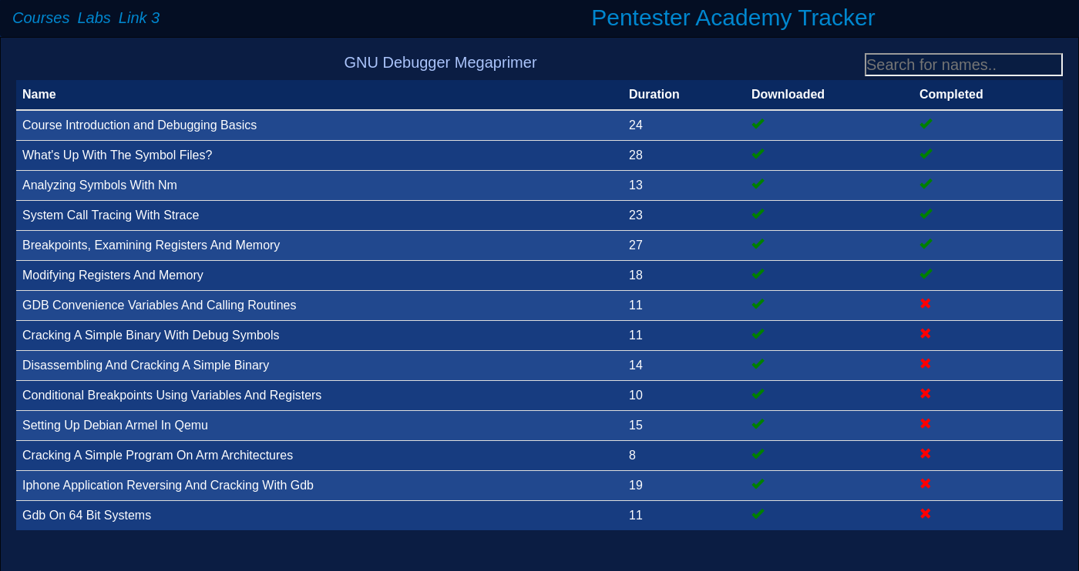This screenshot has width=1079, height=571.
Task: Click Downloaded checkmark for GDB Convenience Variables row
Action: point(758,304)
